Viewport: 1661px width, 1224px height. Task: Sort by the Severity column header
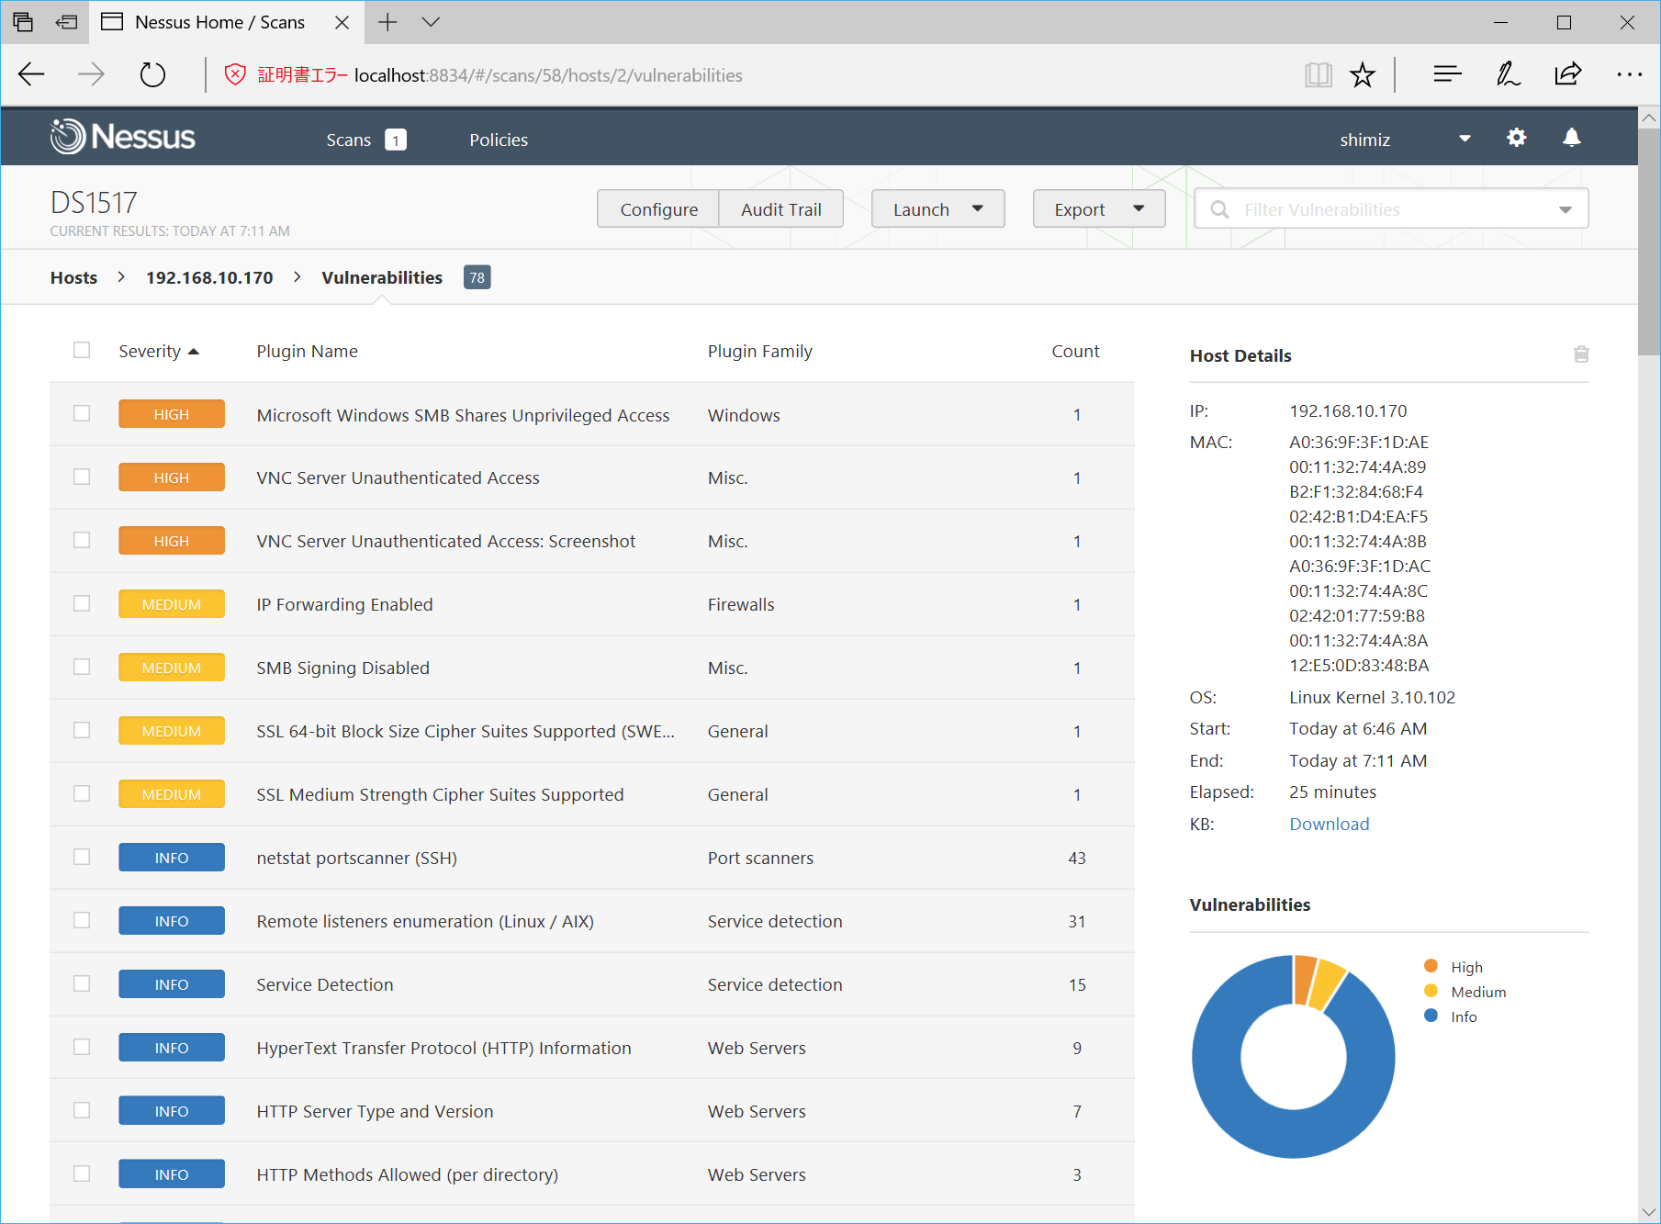click(x=158, y=351)
